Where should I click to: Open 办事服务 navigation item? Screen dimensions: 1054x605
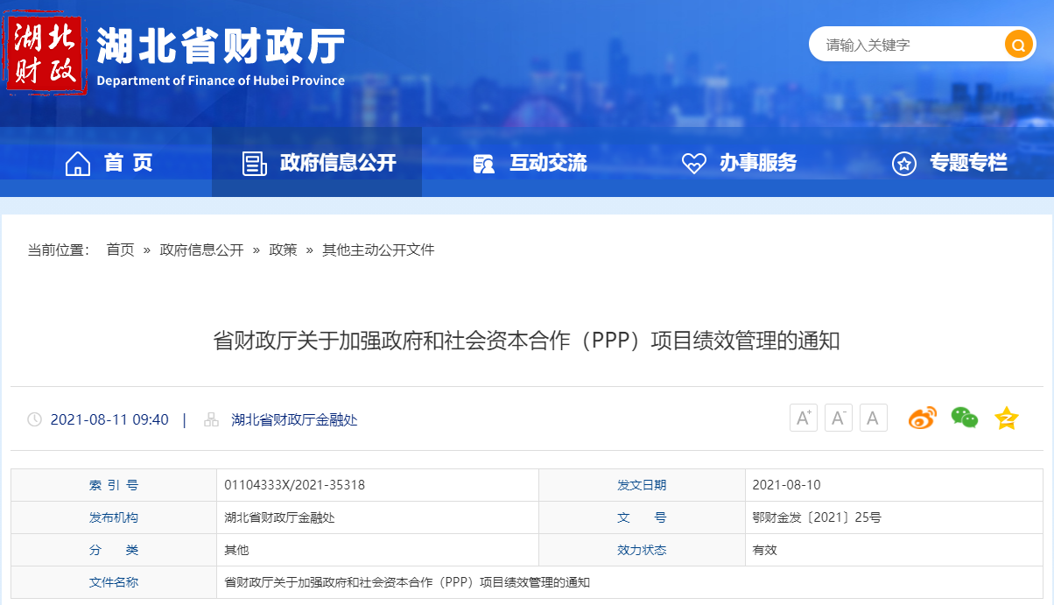(740, 163)
